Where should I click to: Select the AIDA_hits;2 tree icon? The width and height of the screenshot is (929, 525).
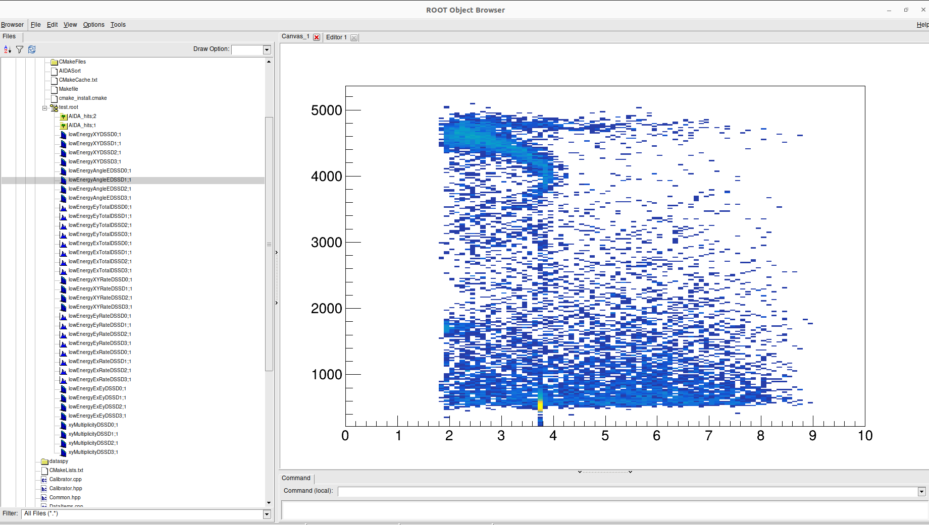click(64, 116)
